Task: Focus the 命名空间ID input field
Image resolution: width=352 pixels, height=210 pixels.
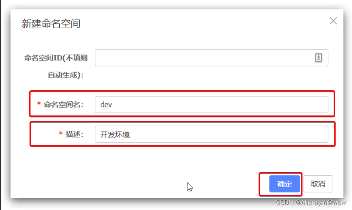Action: pos(212,58)
